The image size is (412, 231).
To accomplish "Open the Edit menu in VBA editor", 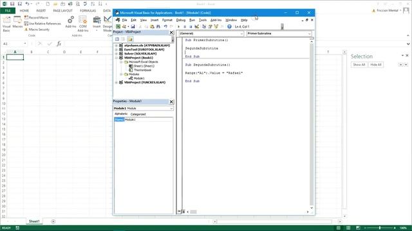I will click(133, 20).
